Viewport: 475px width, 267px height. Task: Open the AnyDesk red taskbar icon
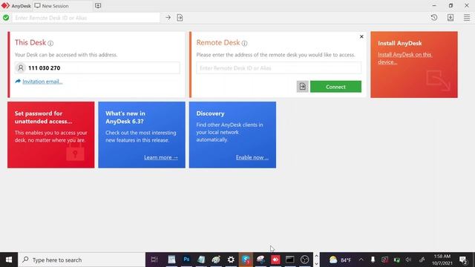(275, 260)
